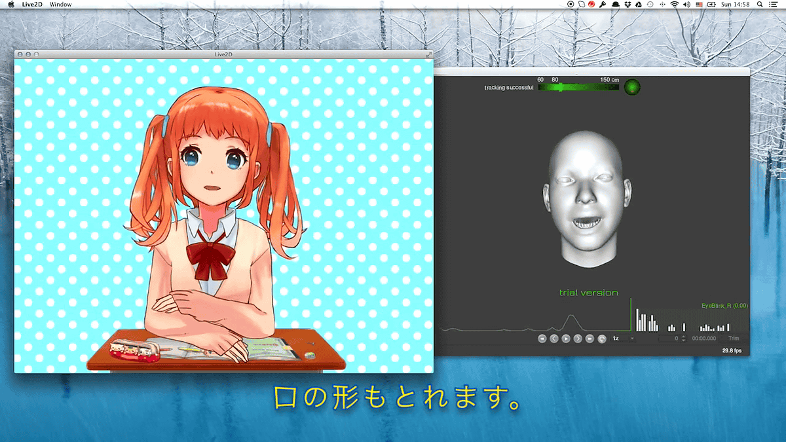786x442 pixels.
Task: Click the Google Drive menu bar icon
Action: click(x=638, y=5)
